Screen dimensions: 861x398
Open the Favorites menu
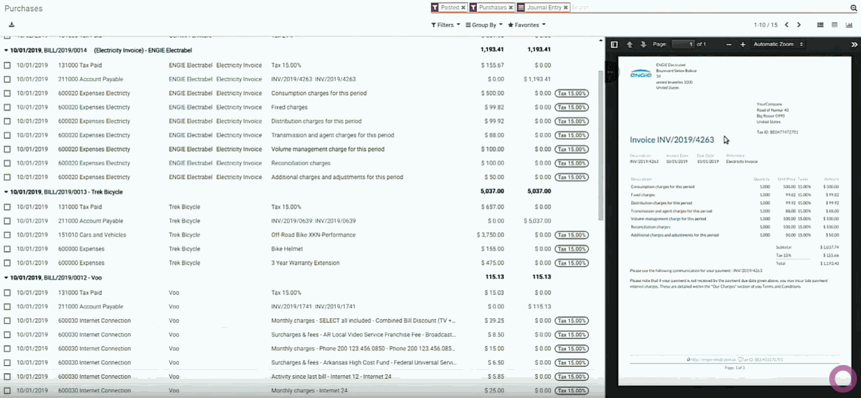pyautogui.click(x=527, y=25)
